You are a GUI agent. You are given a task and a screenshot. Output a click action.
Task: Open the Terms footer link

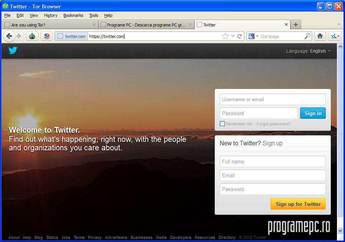(79, 237)
